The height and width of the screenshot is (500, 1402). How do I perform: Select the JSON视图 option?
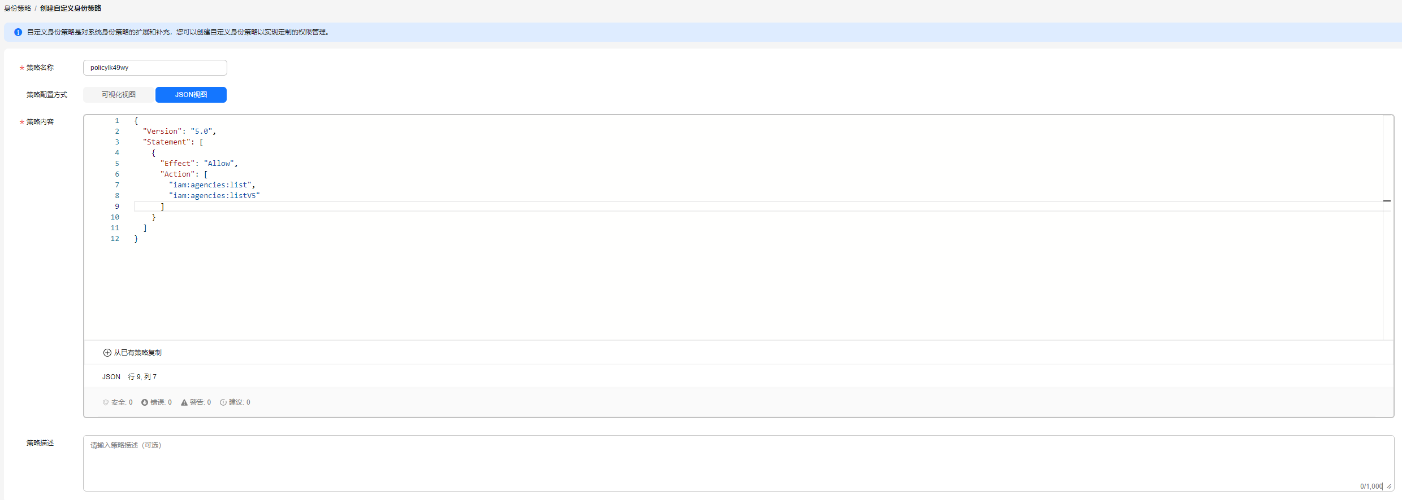click(x=191, y=95)
